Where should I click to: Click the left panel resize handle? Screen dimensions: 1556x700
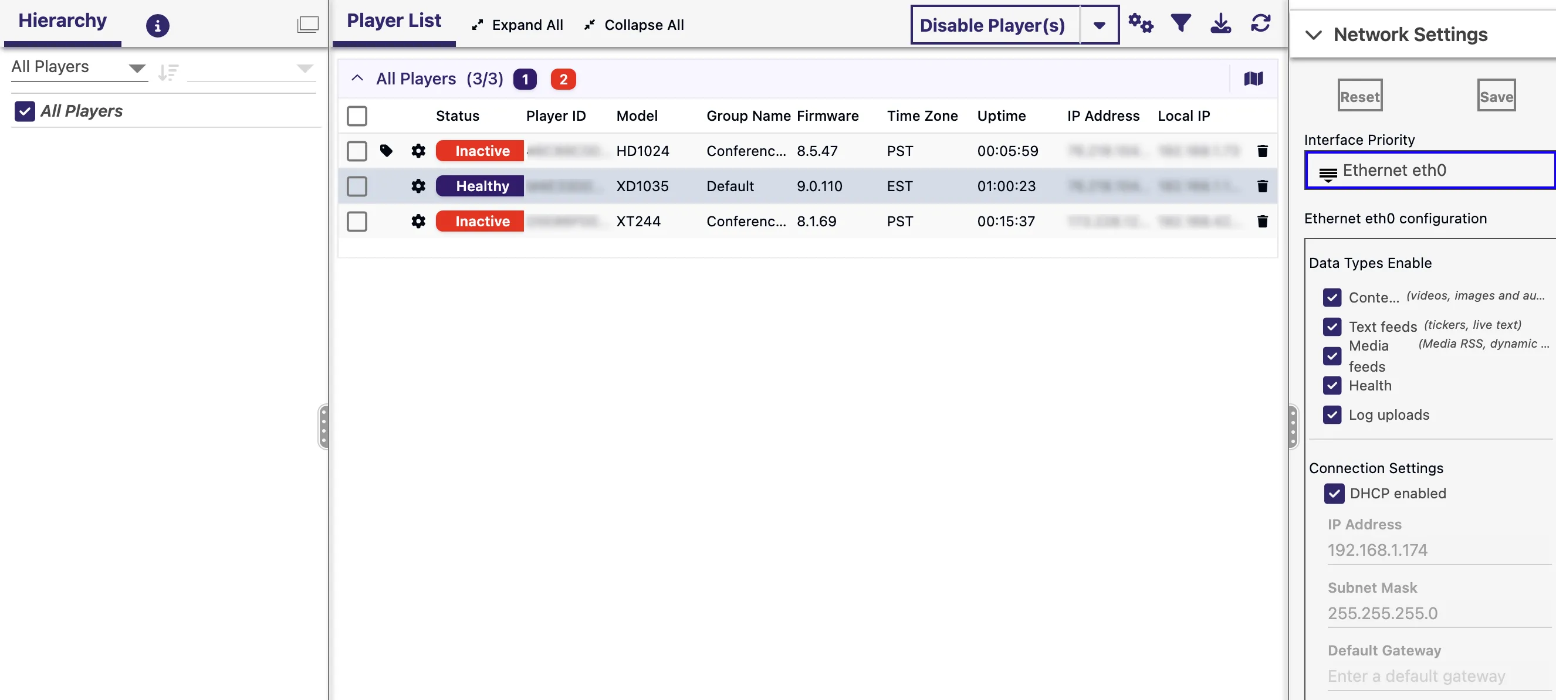click(x=324, y=427)
